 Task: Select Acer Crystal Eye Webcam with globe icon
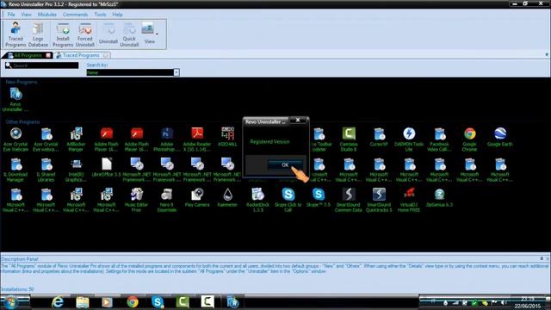tap(15, 139)
